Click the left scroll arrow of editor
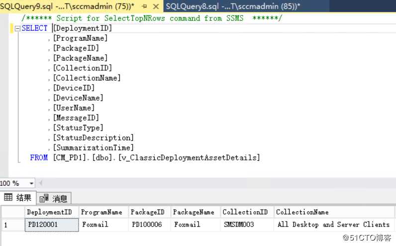Screen dimensions: 396x246 coord(40,183)
